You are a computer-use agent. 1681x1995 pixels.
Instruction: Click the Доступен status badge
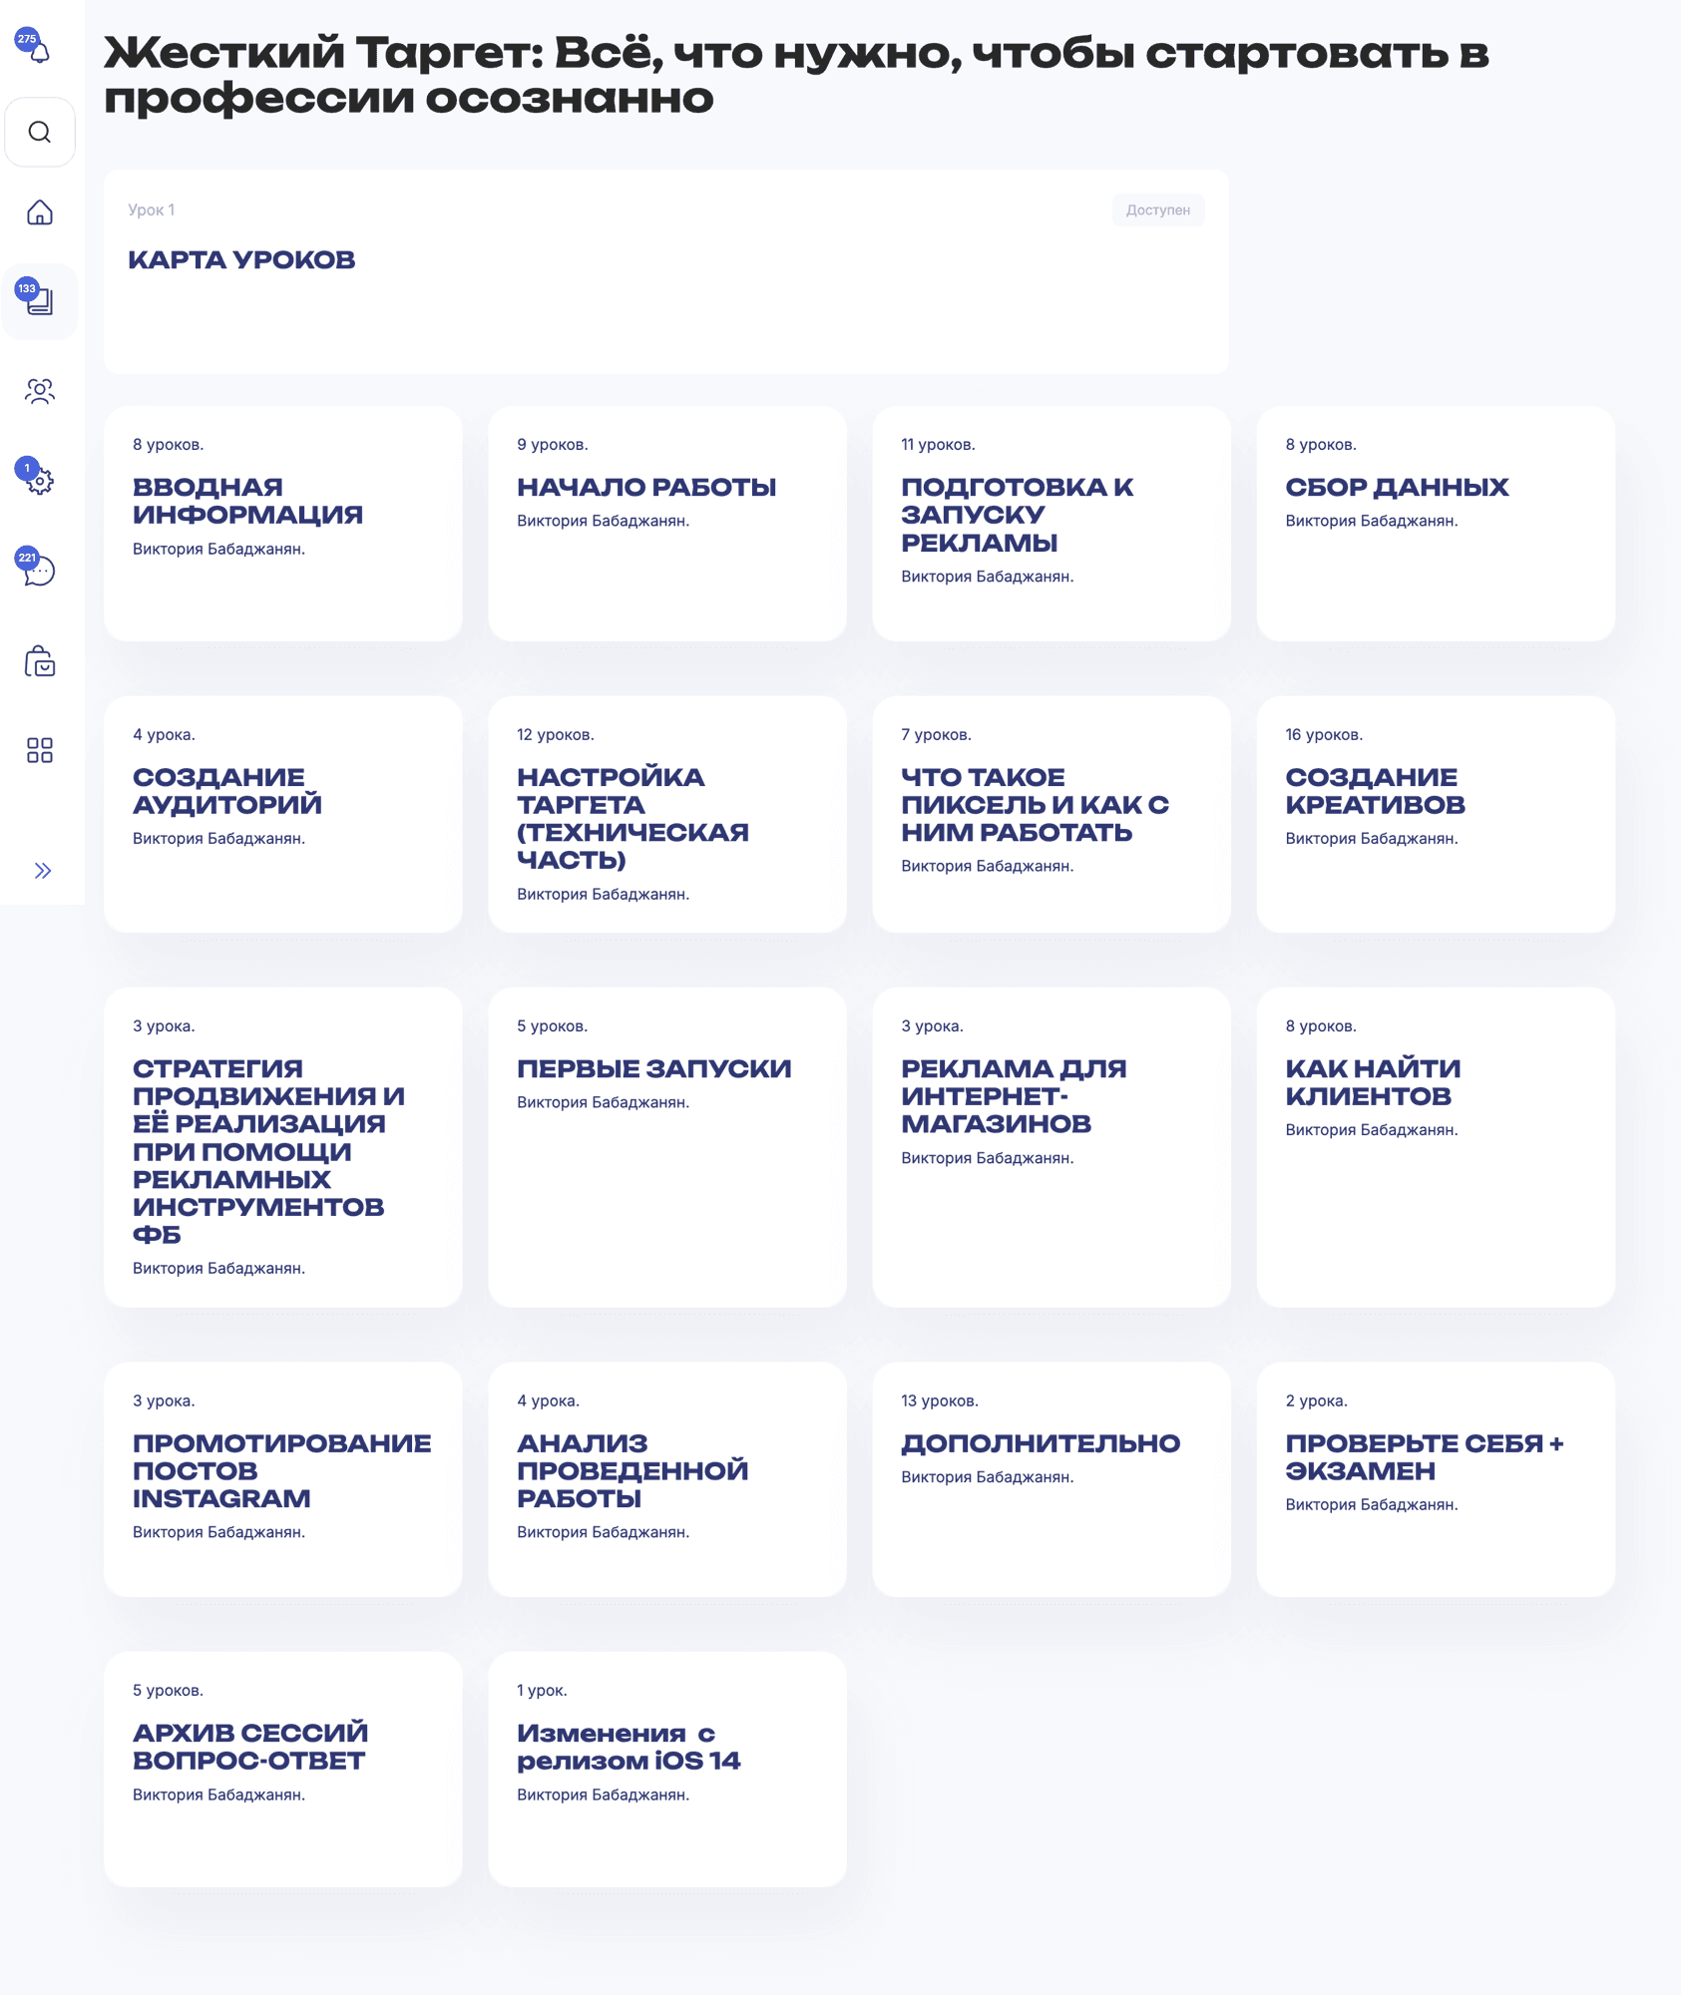1157,209
